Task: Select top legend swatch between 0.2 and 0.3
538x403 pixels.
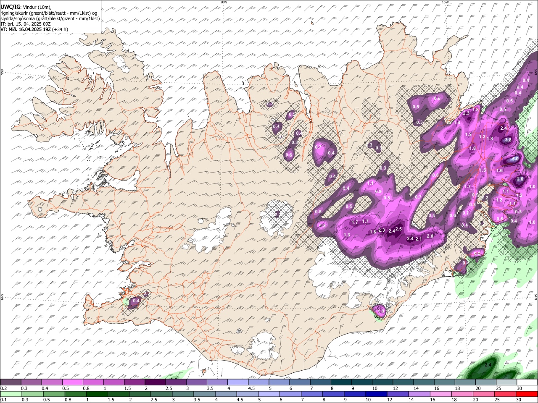Action: [x=11, y=382]
